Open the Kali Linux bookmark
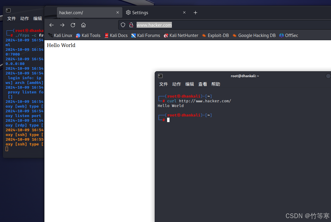This screenshot has height=222, width=331. pyautogui.click(x=60, y=35)
